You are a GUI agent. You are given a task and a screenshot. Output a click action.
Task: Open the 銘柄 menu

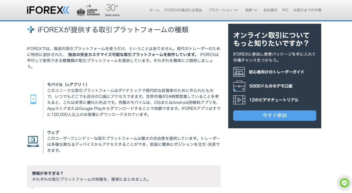pos(249,10)
